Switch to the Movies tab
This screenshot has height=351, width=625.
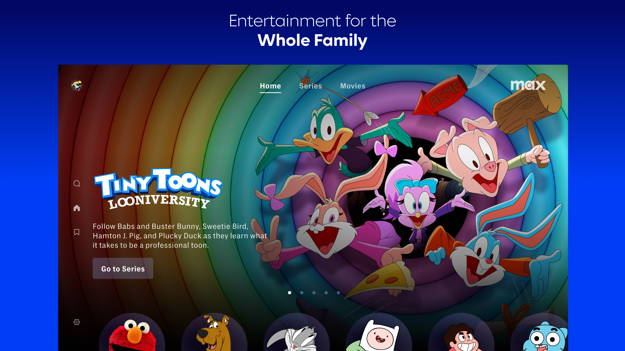(x=353, y=86)
